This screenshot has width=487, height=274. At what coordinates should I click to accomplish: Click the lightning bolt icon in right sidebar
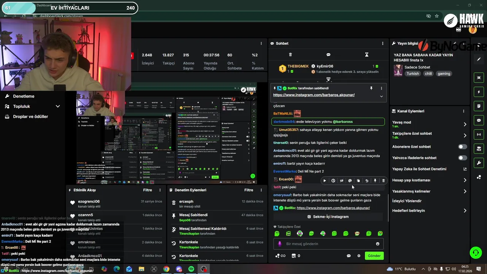[479, 92]
